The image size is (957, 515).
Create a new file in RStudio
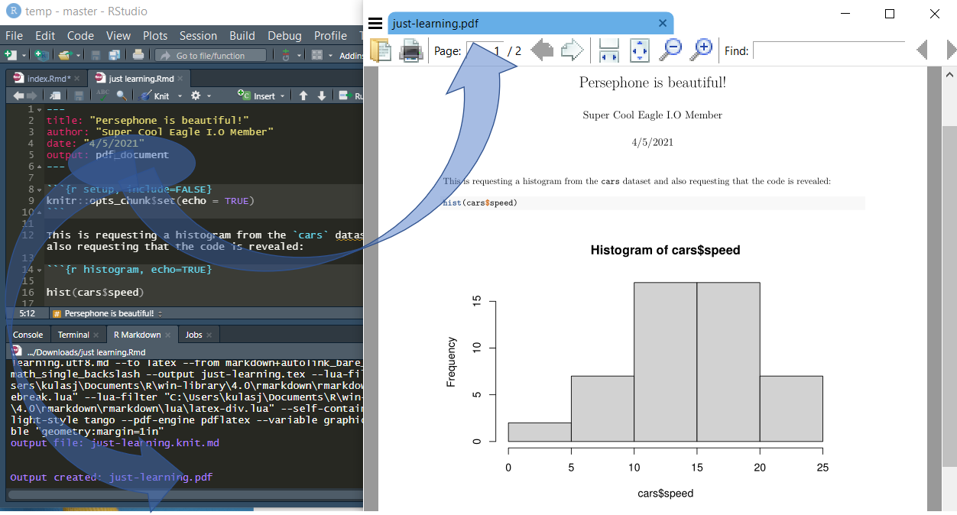[10, 55]
